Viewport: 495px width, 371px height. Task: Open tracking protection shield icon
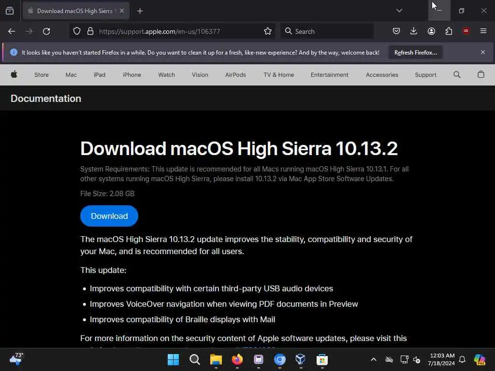pyautogui.click(x=77, y=31)
